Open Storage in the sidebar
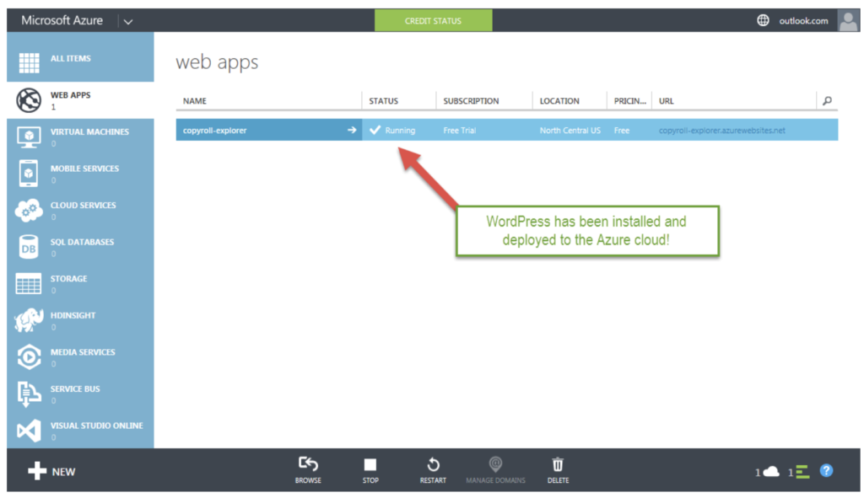 click(80, 284)
